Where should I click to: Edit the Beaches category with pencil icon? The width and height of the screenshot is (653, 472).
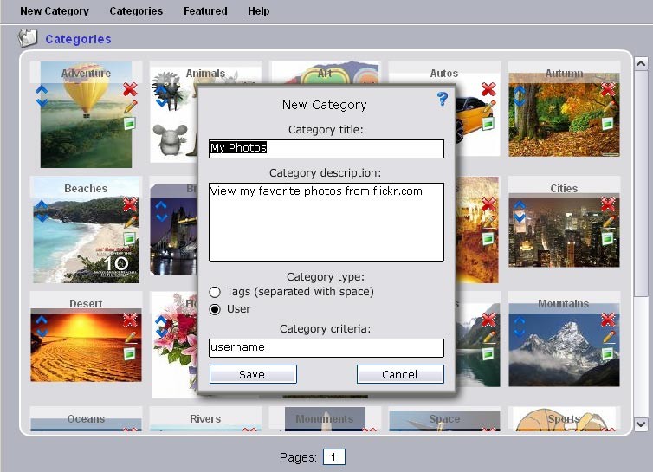point(130,222)
